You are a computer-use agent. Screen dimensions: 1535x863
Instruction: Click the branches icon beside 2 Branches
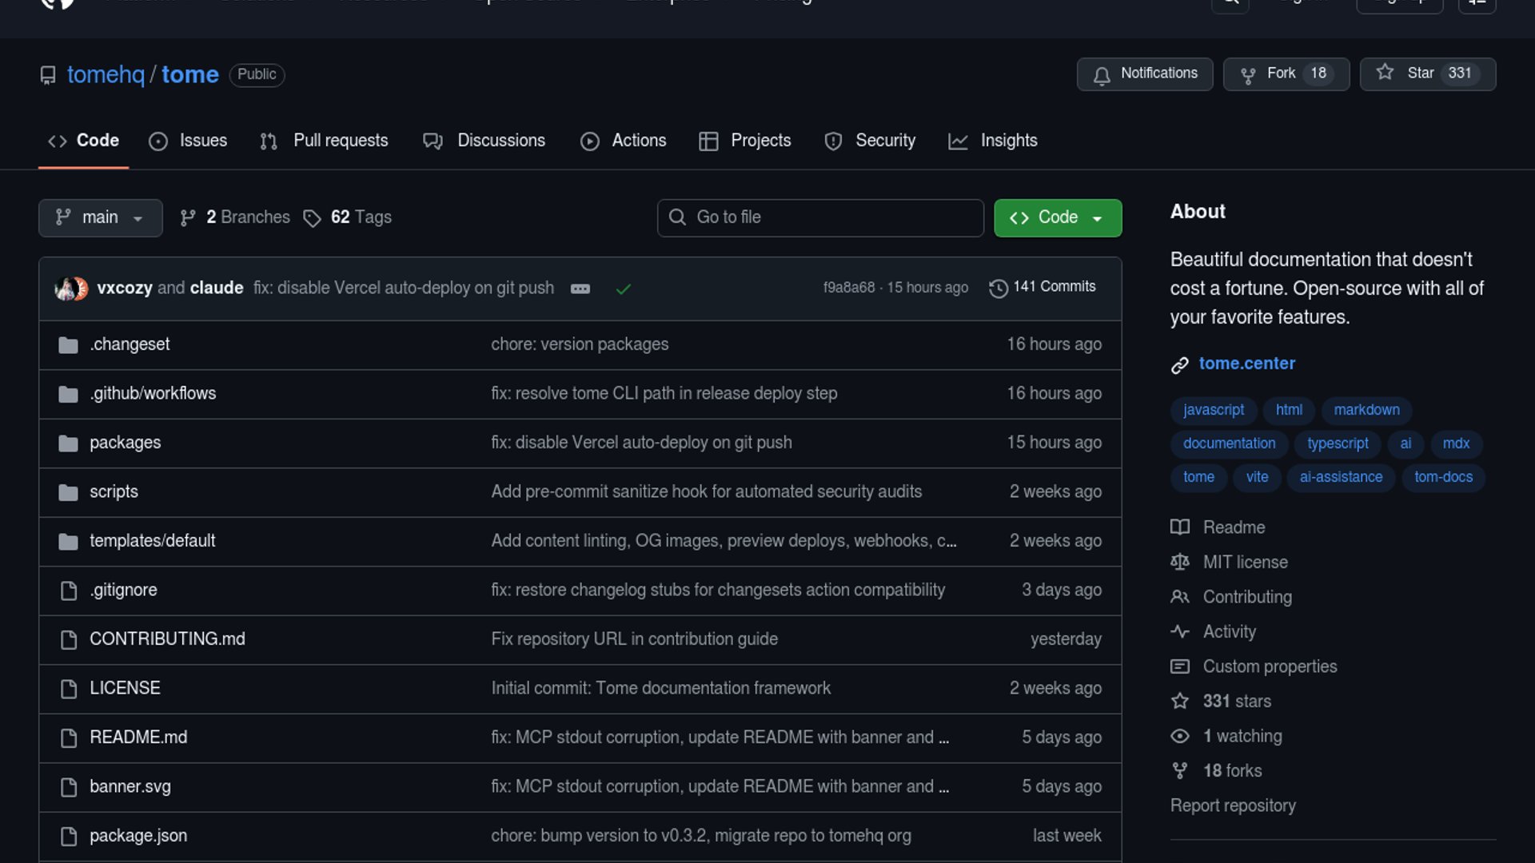[x=188, y=218]
